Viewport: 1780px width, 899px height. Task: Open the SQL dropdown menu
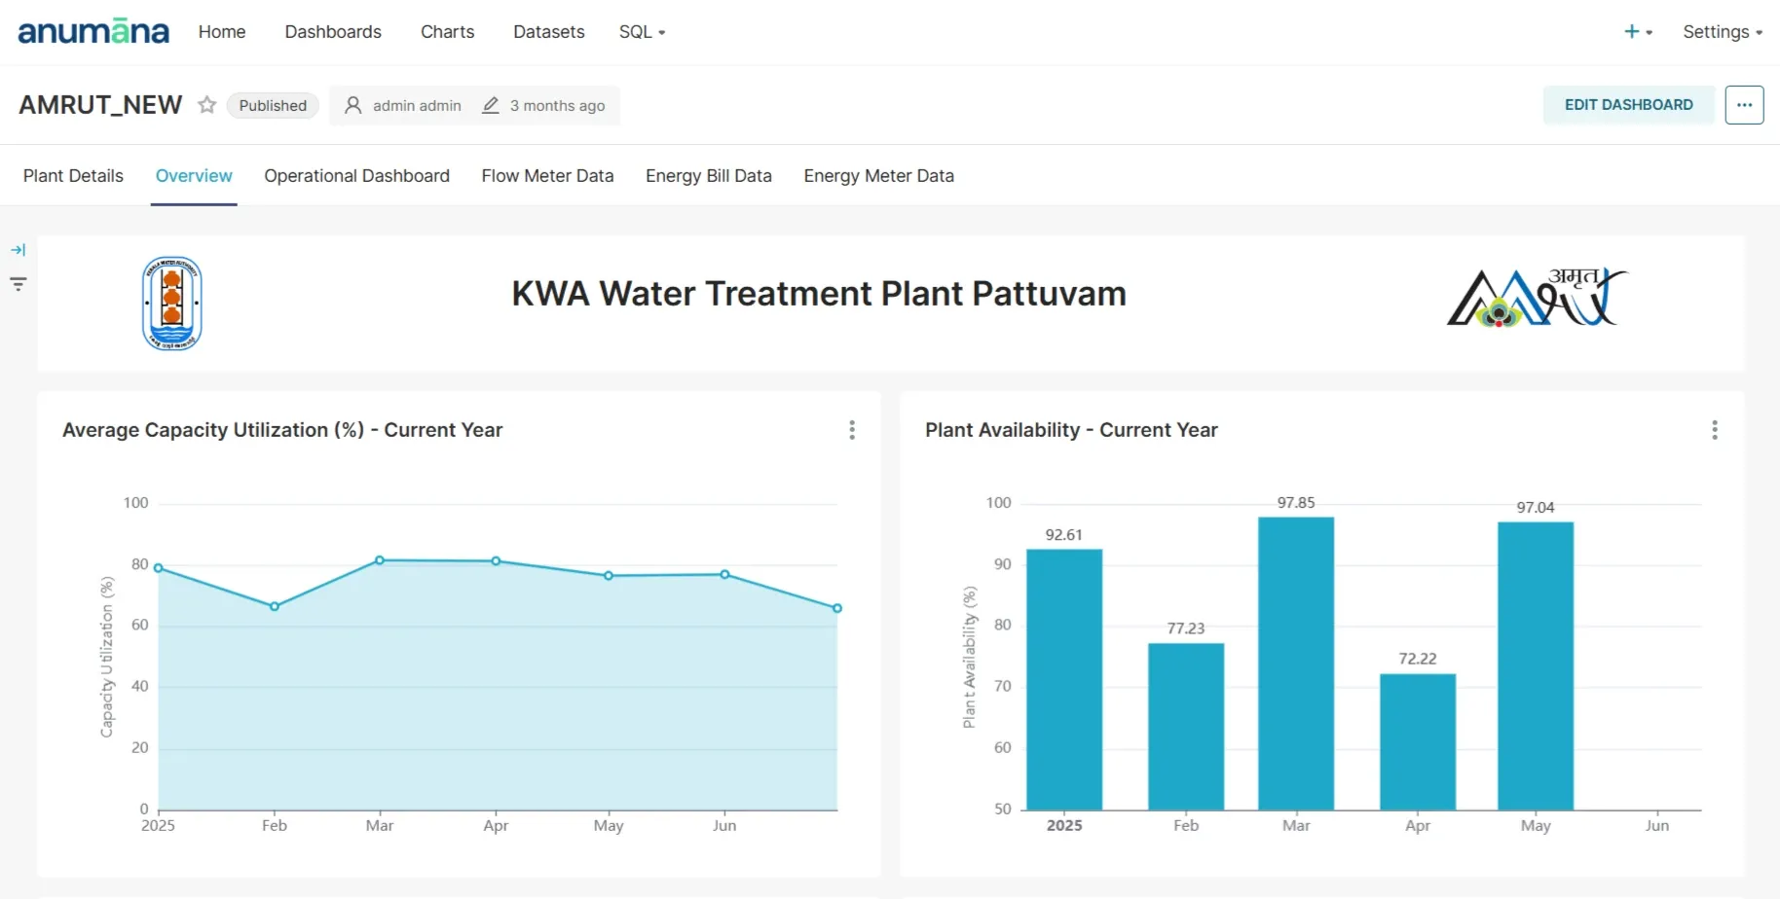pyautogui.click(x=642, y=31)
